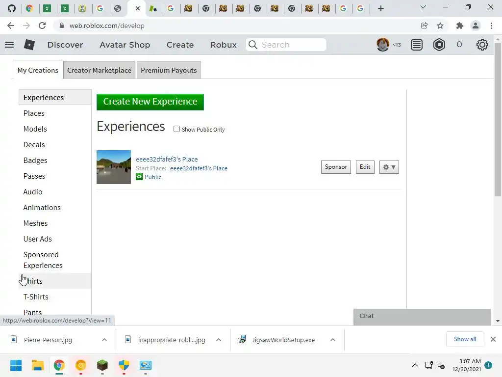This screenshot has width=502, height=377.
Task: Open File Explorer from the taskbar
Action: 37,365
